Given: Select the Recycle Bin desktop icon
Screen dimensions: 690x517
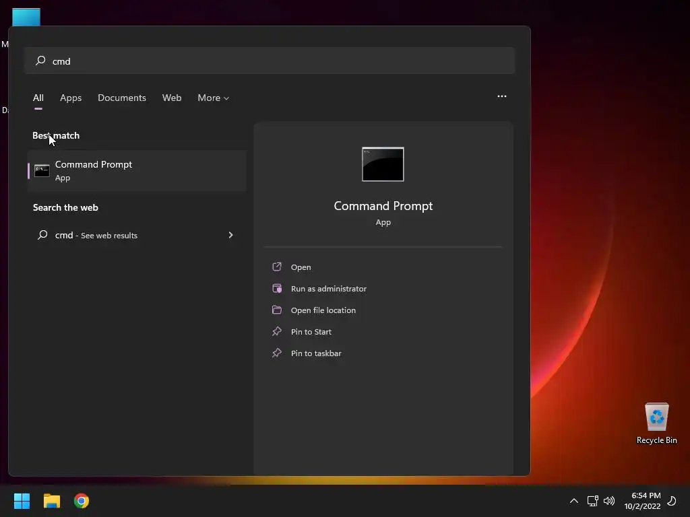Looking at the screenshot, I should (x=656, y=423).
